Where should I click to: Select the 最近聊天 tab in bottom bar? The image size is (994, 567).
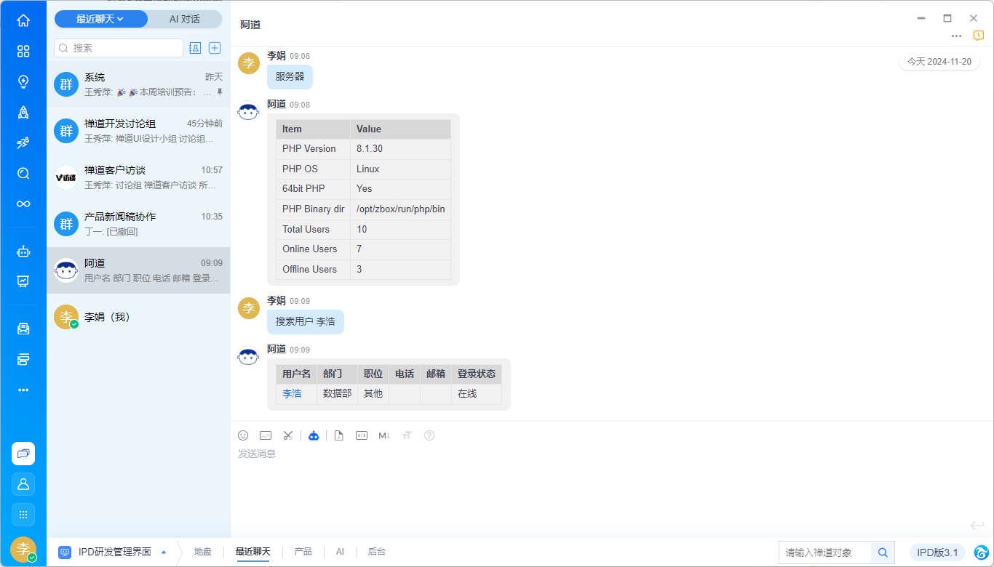point(253,552)
